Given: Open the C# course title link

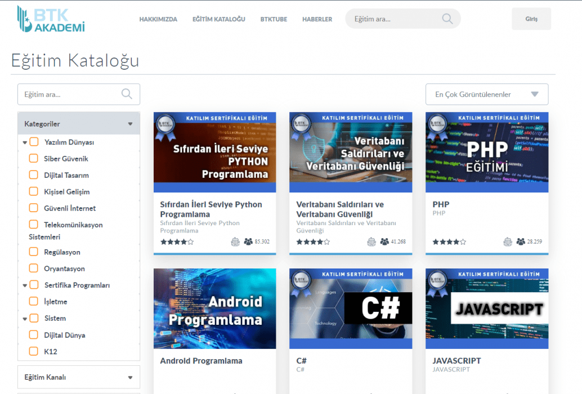Looking at the screenshot, I should pos(301,361).
